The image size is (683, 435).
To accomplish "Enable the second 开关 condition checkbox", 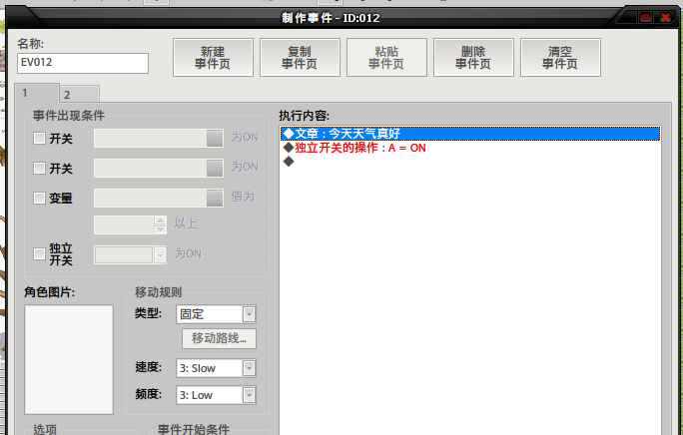I will point(39,168).
